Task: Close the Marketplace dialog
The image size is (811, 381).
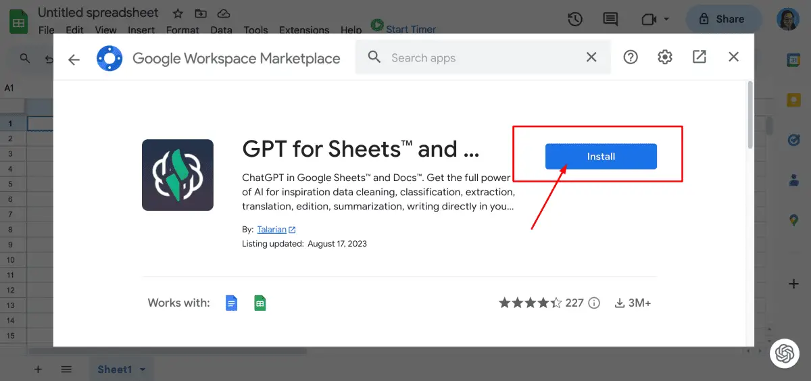Action: tap(734, 57)
